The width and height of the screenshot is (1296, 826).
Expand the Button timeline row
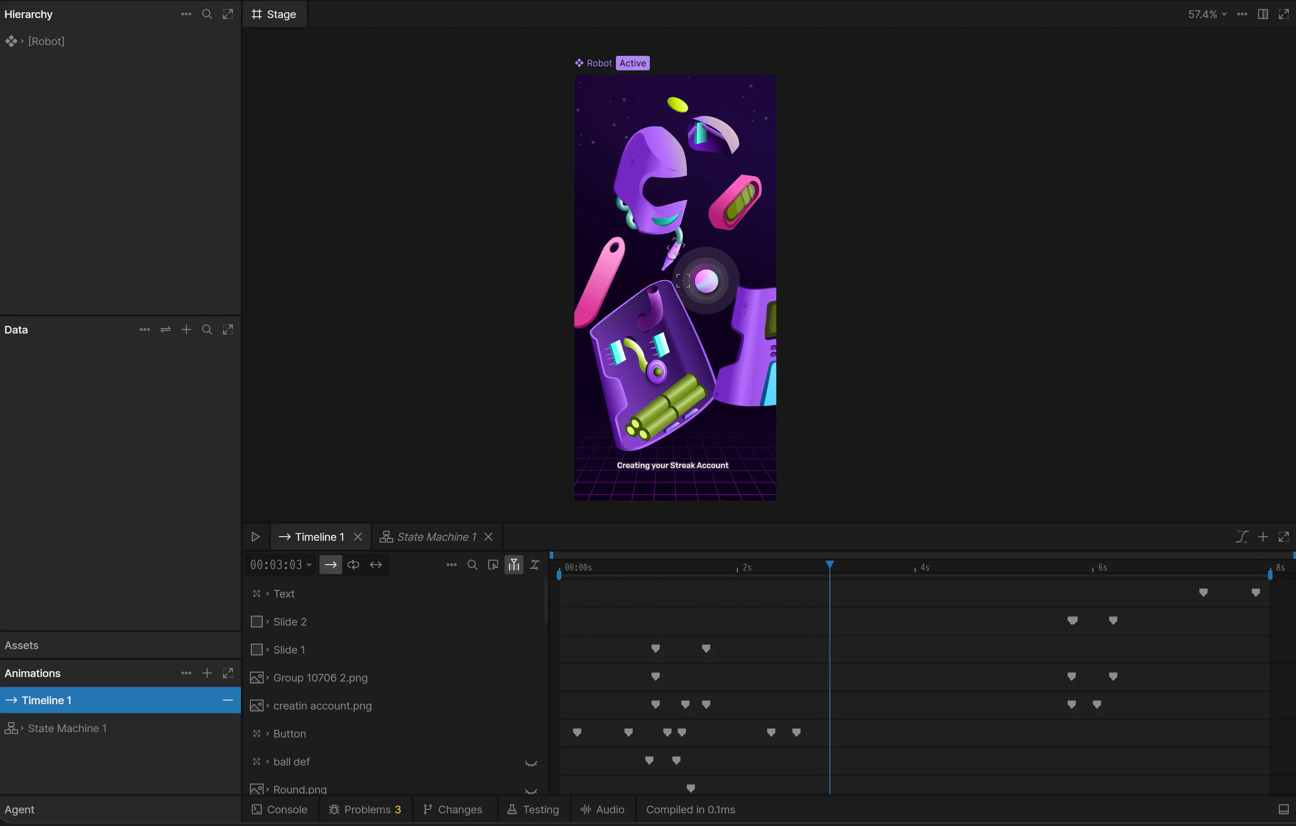point(268,733)
